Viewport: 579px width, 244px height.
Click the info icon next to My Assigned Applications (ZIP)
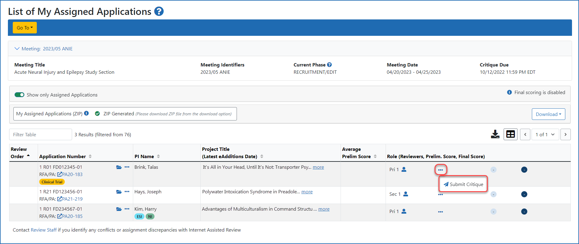[86, 113]
